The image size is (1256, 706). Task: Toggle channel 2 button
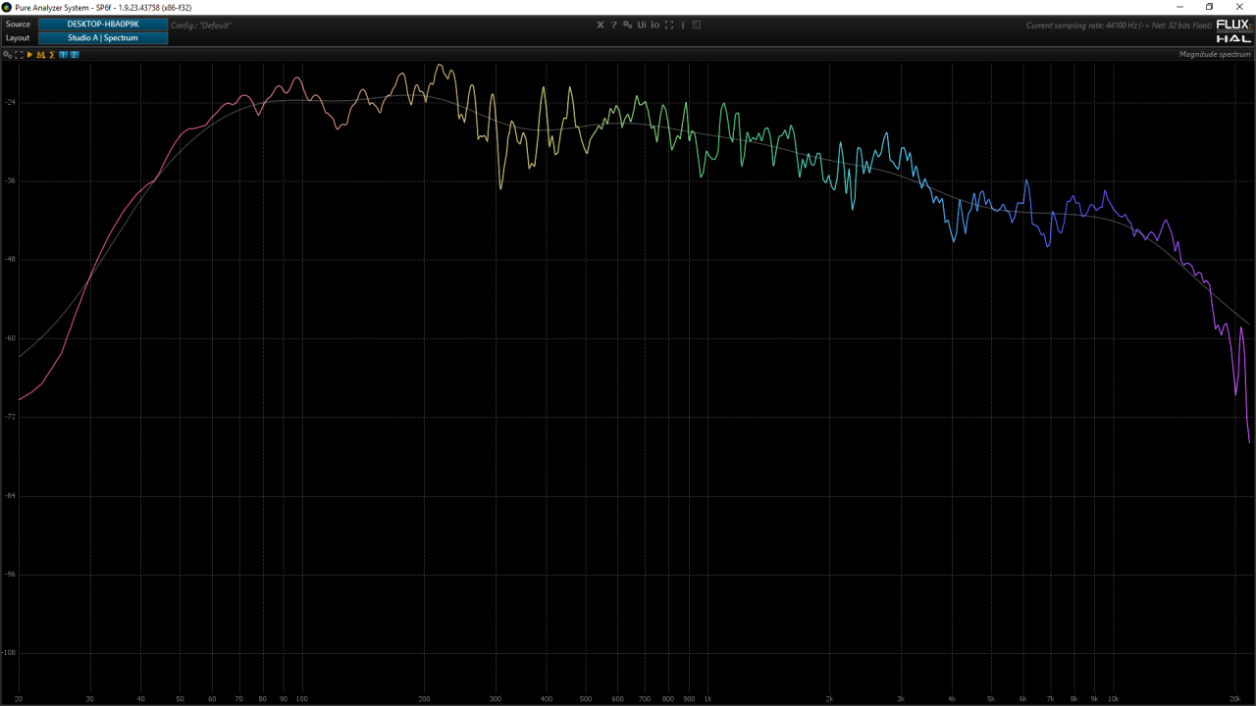(x=74, y=55)
